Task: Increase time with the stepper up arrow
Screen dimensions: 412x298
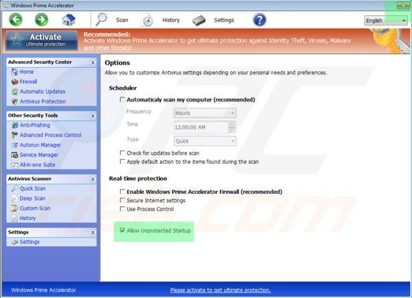Action: click(x=232, y=125)
